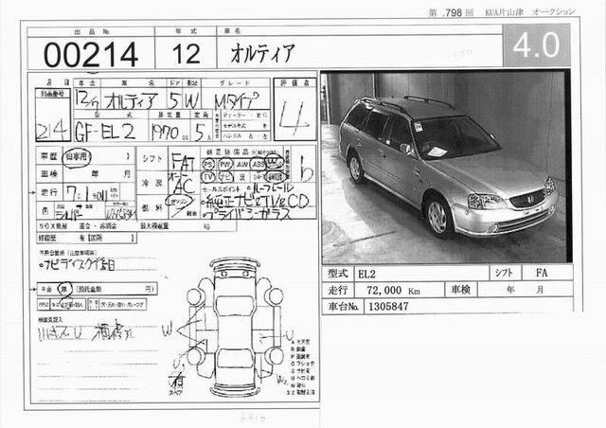The image size is (606, 428).
Task: Click the model code EL2 in table
Action: (x=366, y=274)
